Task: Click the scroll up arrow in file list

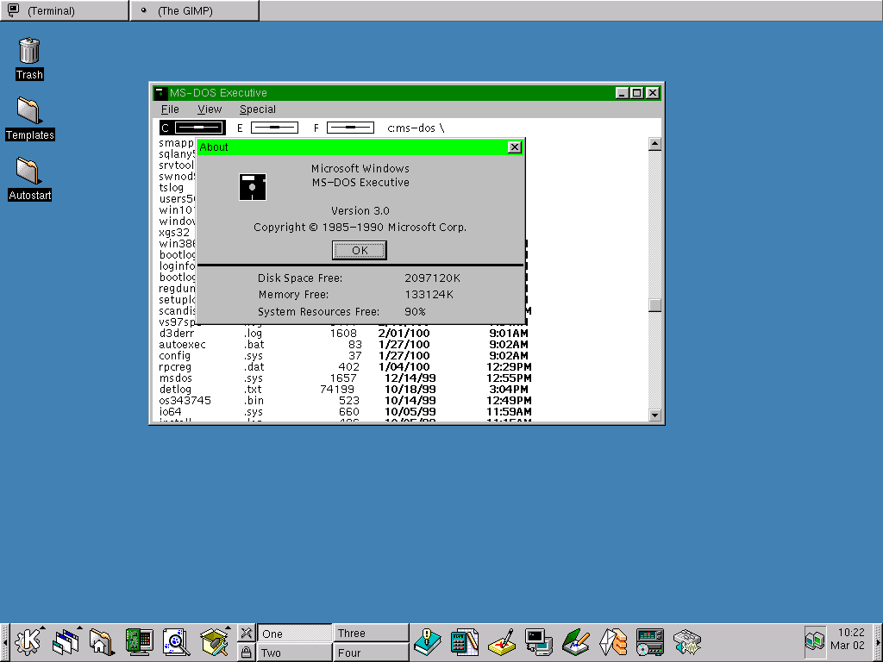Action: tap(654, 144)
